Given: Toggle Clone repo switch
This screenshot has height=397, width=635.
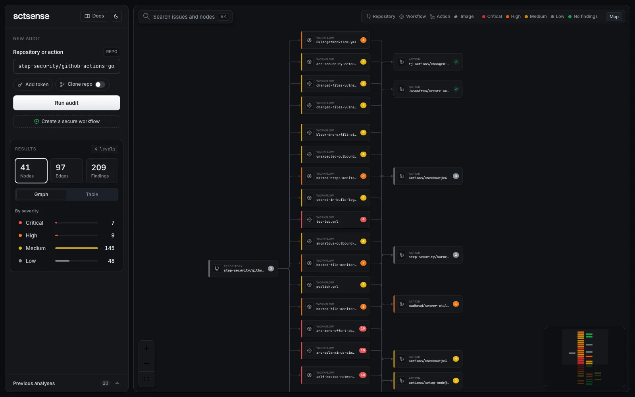Looking at the screenshot, I should click(100, 85).
